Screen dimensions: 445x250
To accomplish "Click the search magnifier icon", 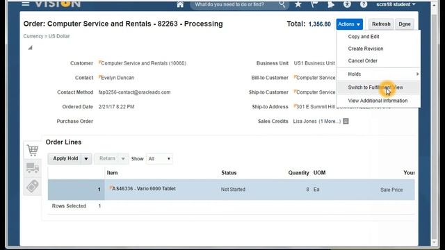I will tap(282, 4).
